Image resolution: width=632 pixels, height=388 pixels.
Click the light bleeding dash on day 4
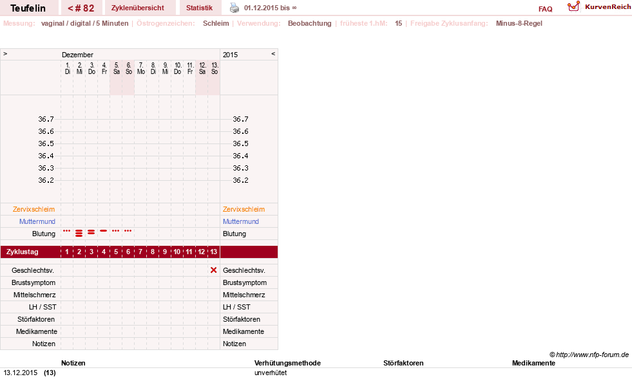(x=104, y=231)
